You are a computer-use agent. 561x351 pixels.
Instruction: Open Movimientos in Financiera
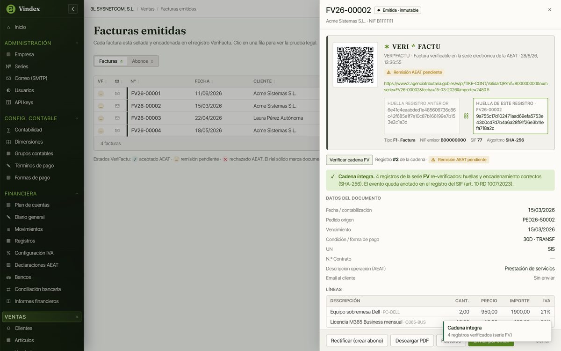[29, 229]
